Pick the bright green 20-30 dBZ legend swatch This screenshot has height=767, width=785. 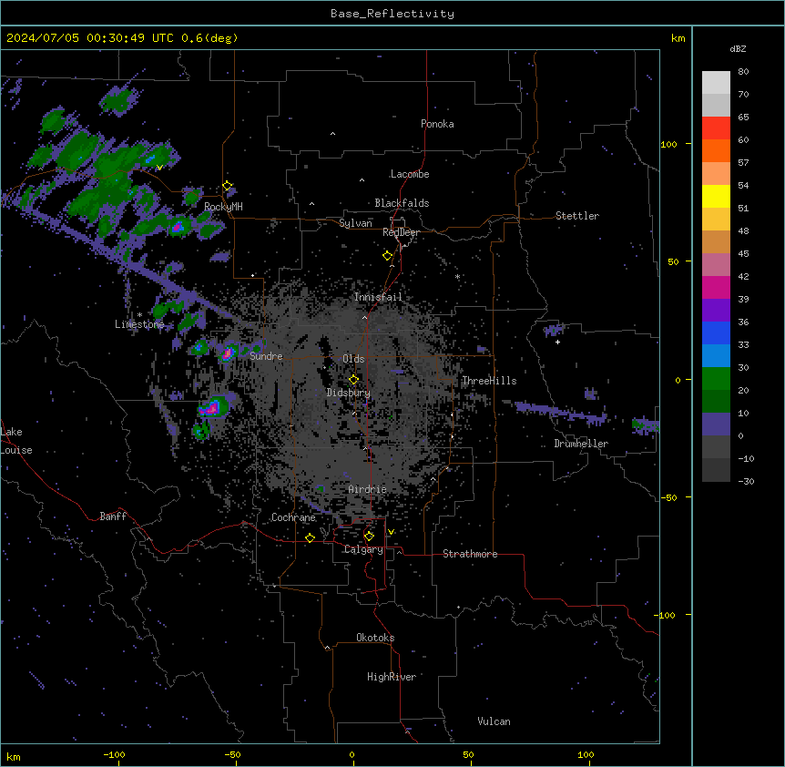point(716,379)
